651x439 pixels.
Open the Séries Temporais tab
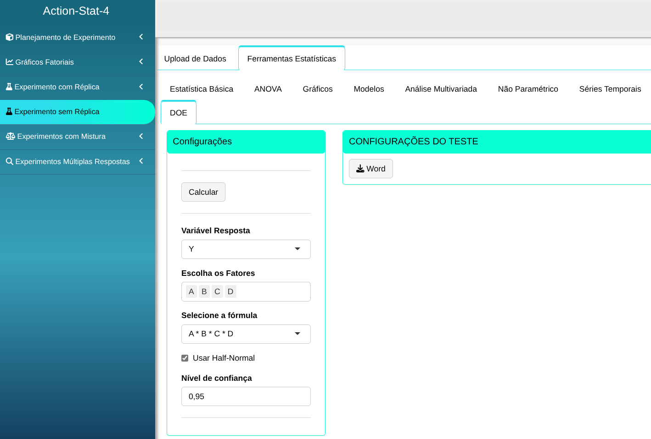tap(610, 89)
